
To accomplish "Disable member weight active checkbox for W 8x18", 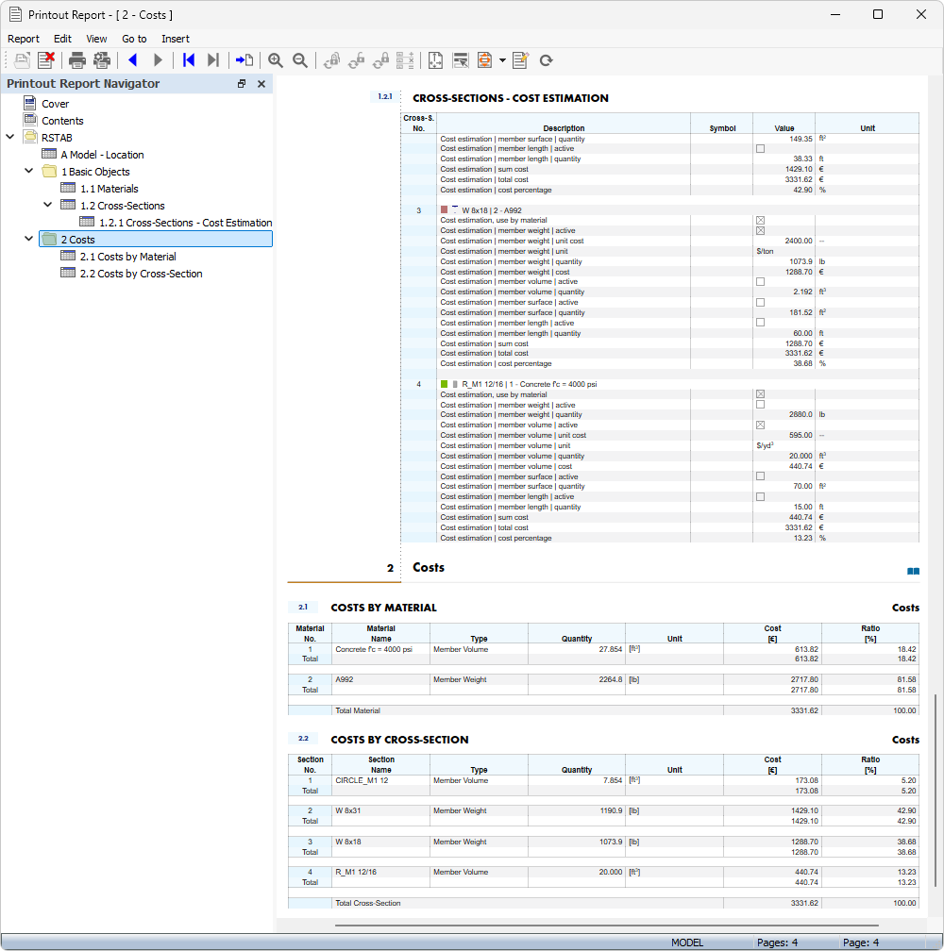I will tap(760, 230).
